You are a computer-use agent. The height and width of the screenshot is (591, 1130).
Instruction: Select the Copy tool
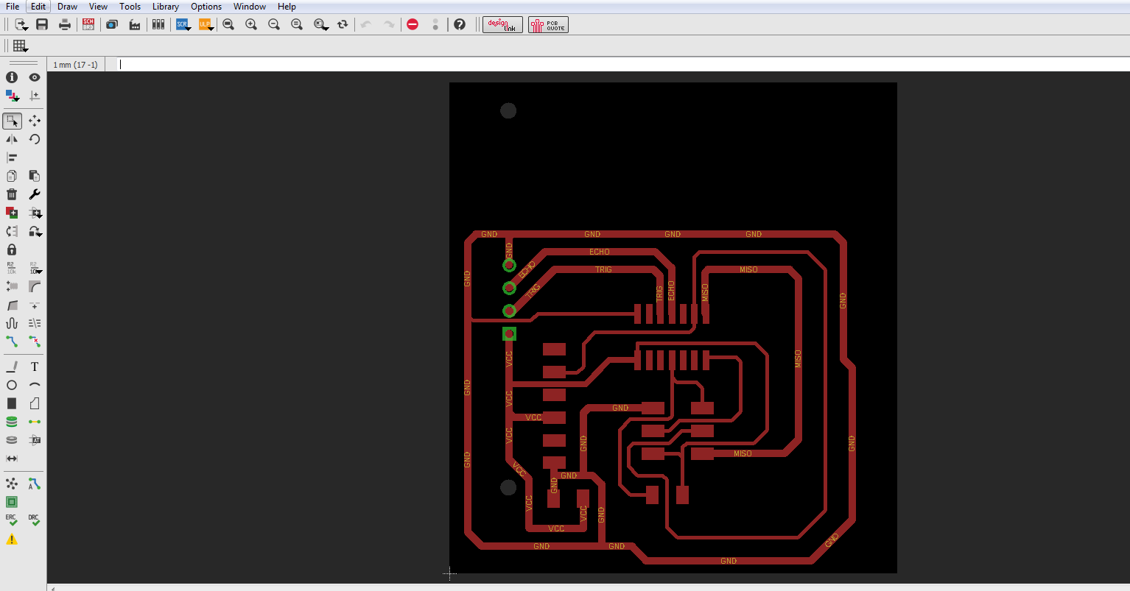tap(12, 176)
